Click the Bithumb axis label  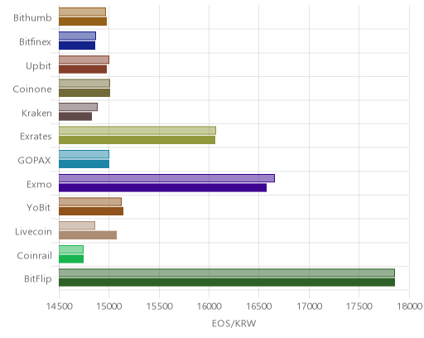[x=32, y=18]
